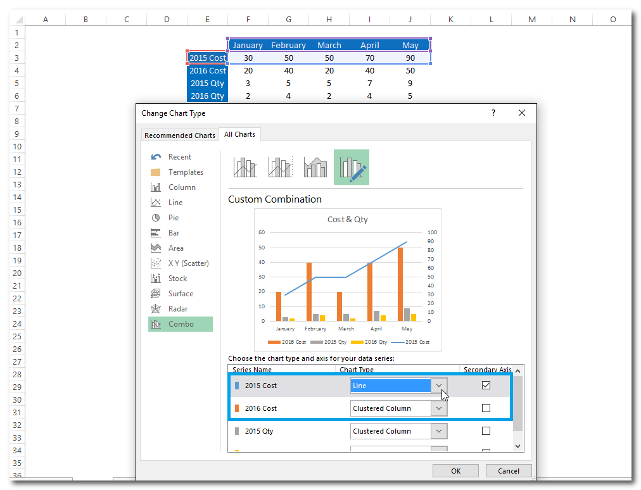Open the Pie chart category
Image resolution: width=641 pixels, height=490 pixels.
point(173,218)
